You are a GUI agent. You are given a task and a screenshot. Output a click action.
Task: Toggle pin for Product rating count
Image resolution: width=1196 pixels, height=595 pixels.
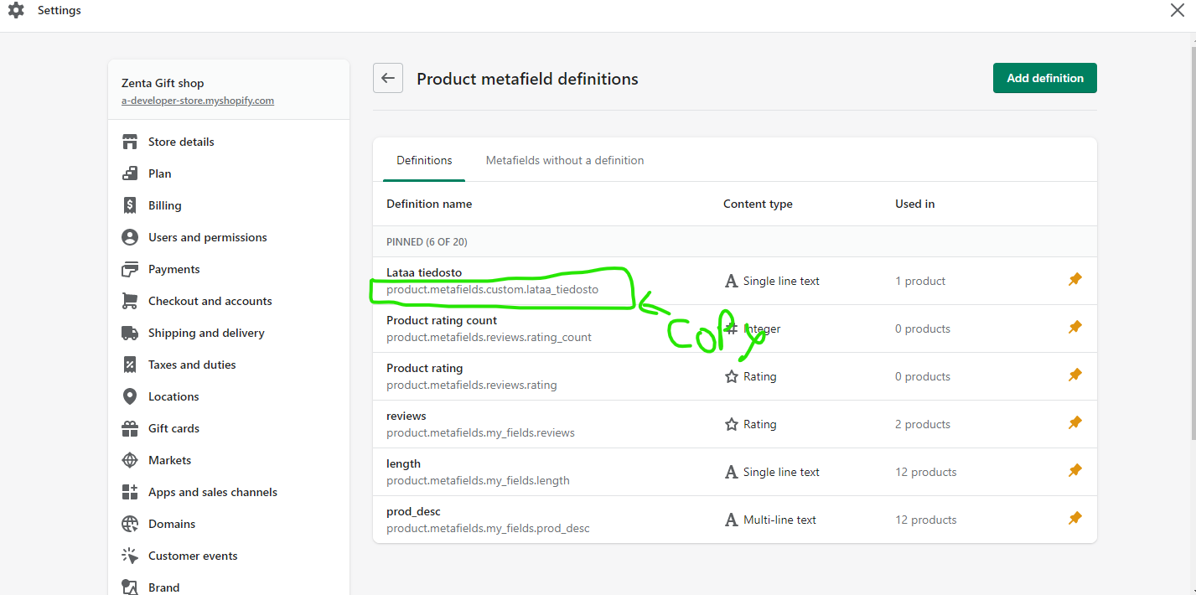point(1075,328)
